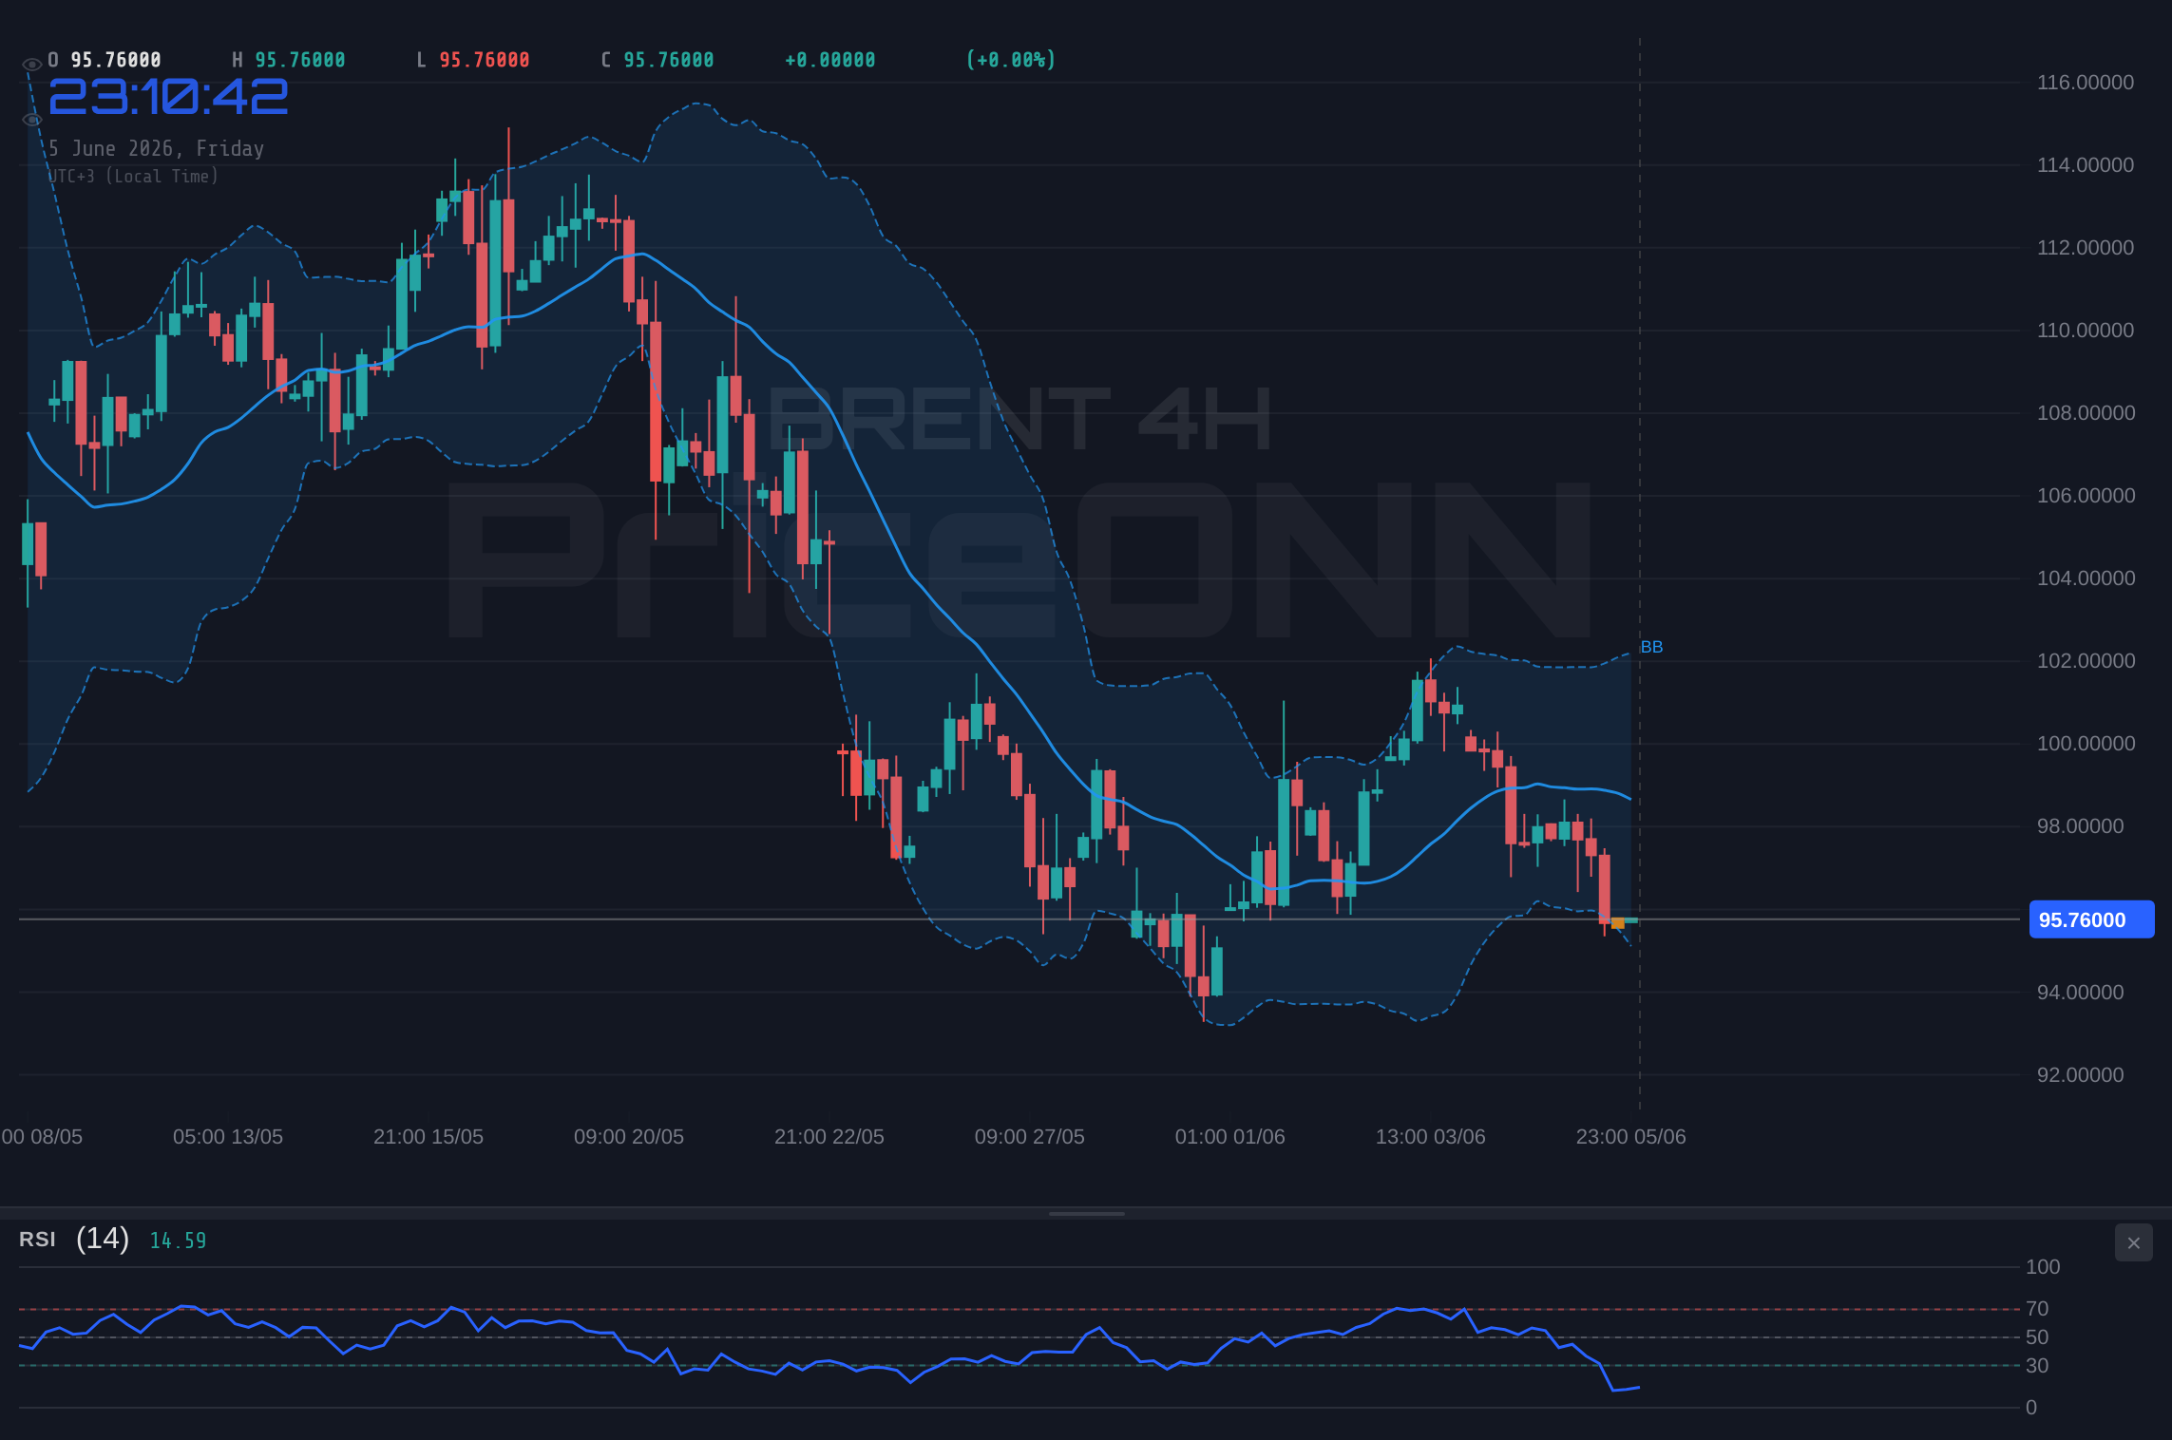Click the 05:00 13/05 time label

[228, 1137]
